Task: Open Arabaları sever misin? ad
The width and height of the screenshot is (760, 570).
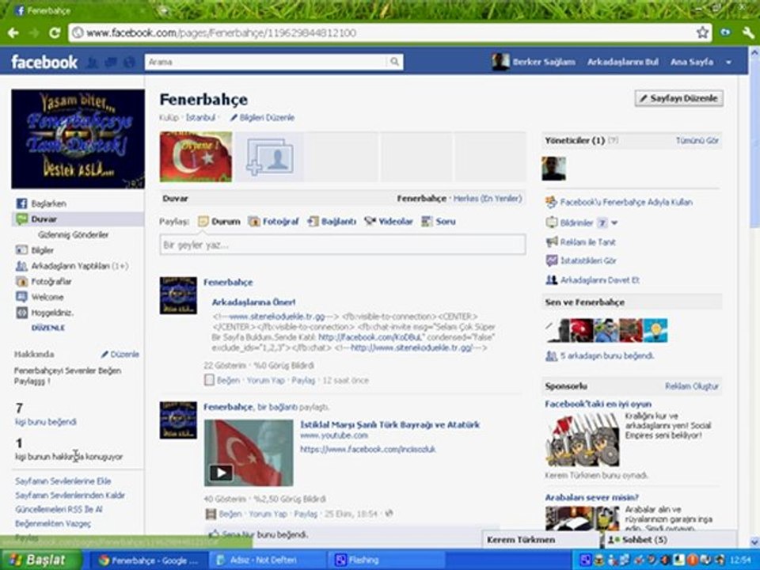Action: (x=592, y=497)
